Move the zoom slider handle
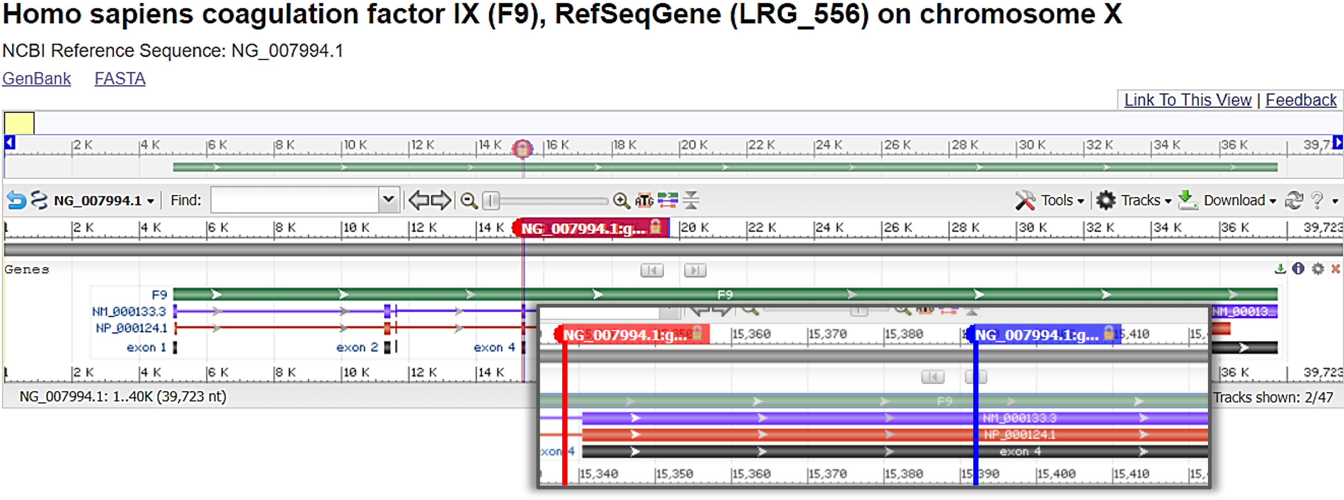Image resolution: width=1344 pixels, height=500 pixels. click(491, 200)
